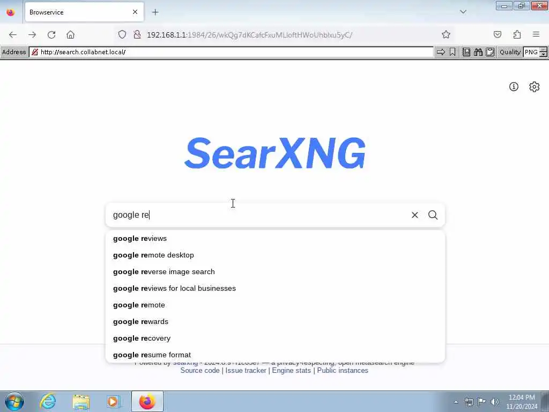
Task: Expand the list all tabs chevron
Action: 463,12
